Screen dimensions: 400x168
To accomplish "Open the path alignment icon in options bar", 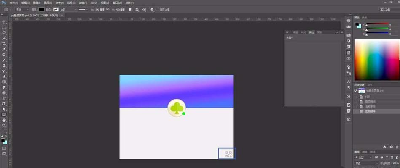I will (137, 9).
